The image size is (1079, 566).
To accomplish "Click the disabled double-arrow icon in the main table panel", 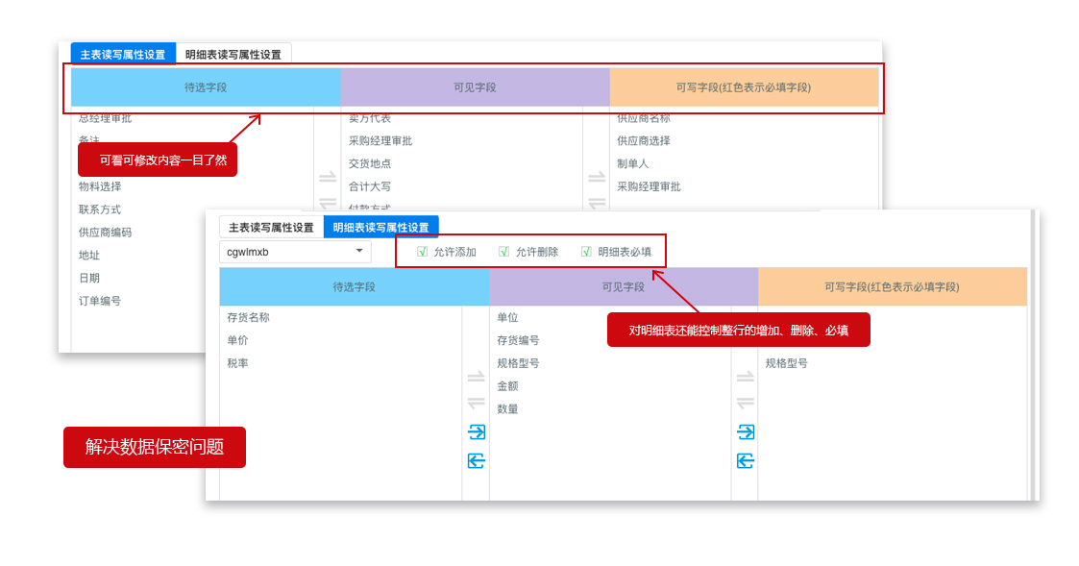I will [x=330, y=175].
